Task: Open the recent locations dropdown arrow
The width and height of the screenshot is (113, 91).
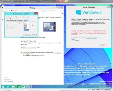Action: [x=8, y=11]
